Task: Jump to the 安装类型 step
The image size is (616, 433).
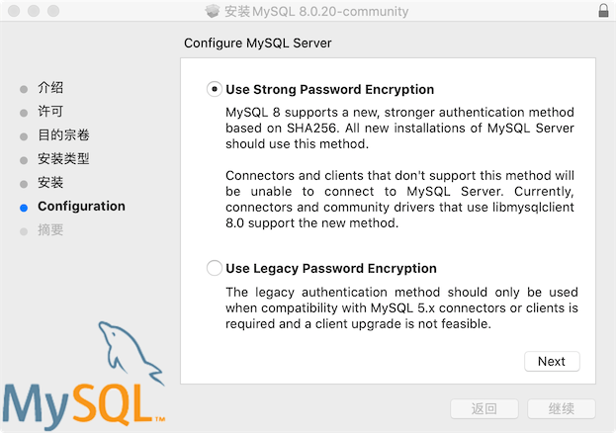Action: click(x=63, y=159)
